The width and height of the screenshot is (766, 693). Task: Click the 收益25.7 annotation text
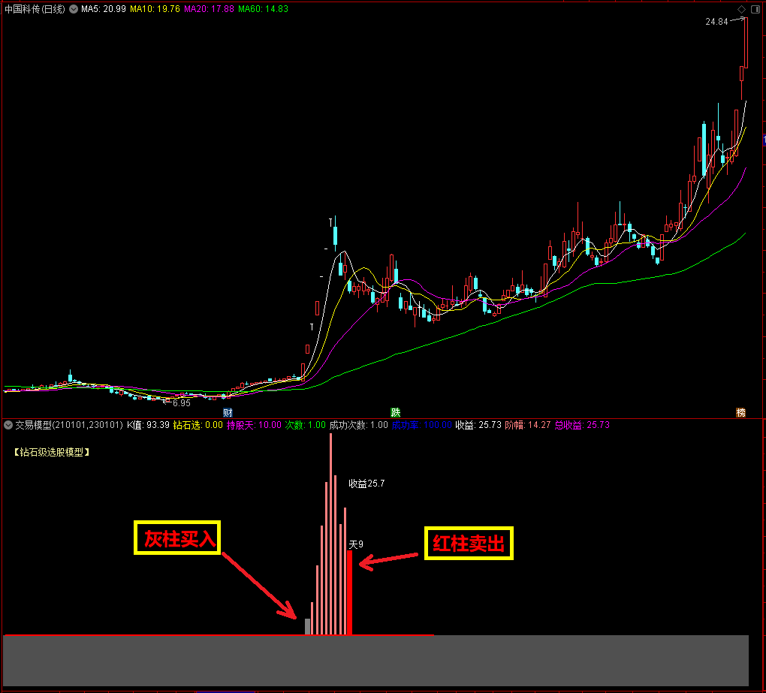pos(366,484)
